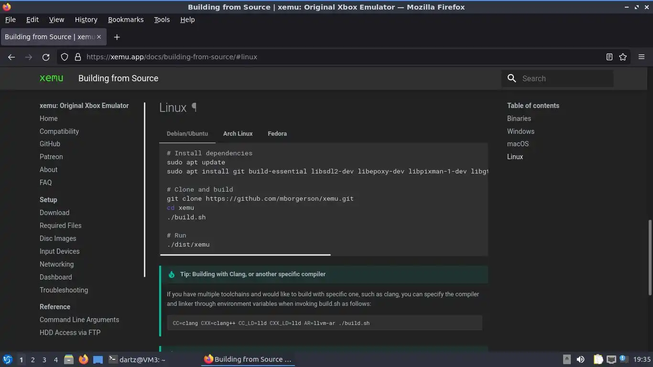Open the Bookmarks menu
Screen dimensions: 653x367
tap(126, 20)
